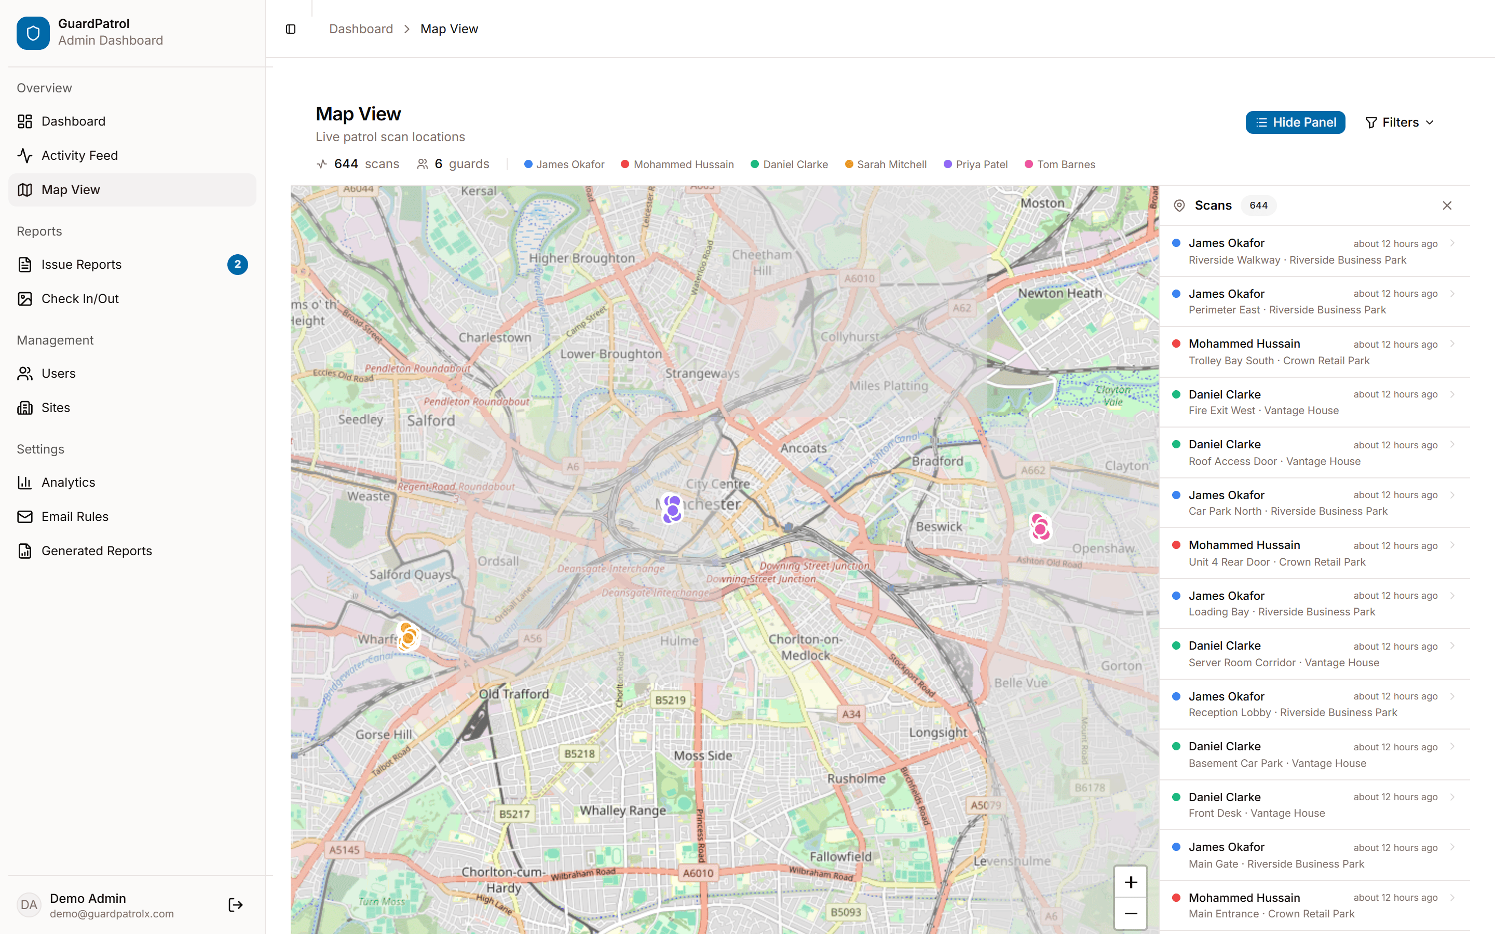Click the GuardPatrol shield logo
1495x934 pixels.
coord(33,33)
